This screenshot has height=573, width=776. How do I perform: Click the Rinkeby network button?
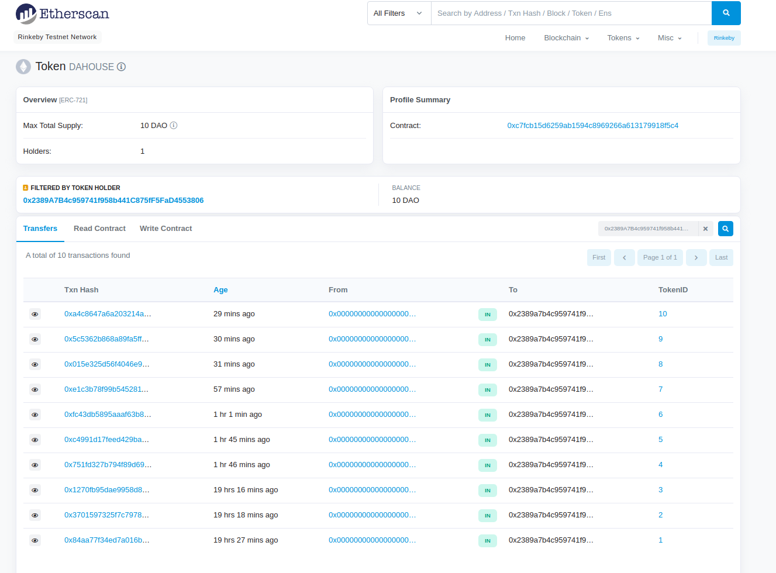pyautogui.click(x=724, y=38)
